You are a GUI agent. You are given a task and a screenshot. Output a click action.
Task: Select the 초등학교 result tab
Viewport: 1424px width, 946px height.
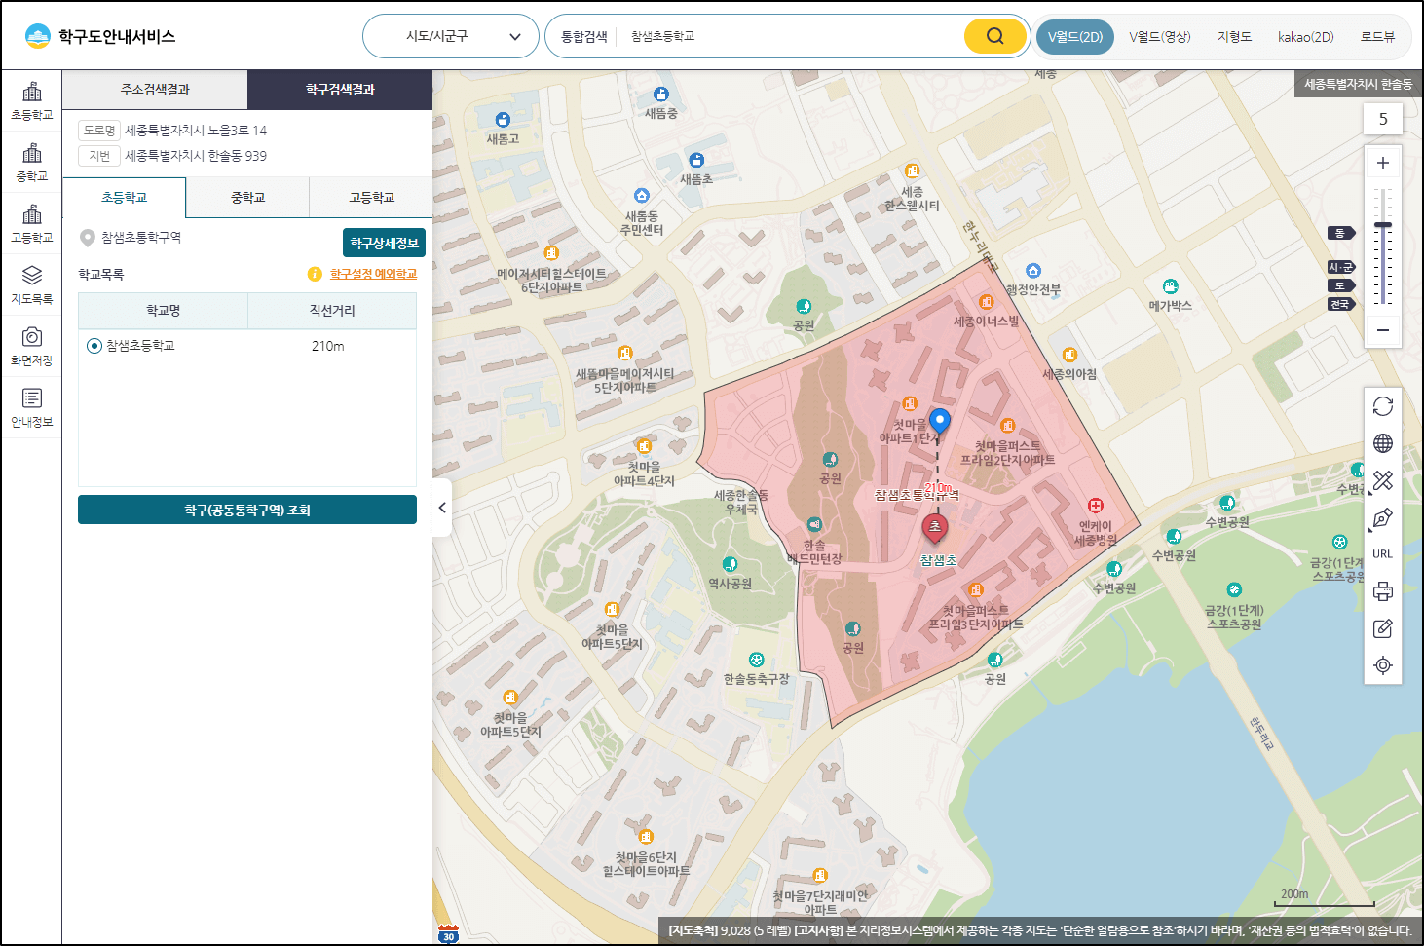click(x=124, y=198)
